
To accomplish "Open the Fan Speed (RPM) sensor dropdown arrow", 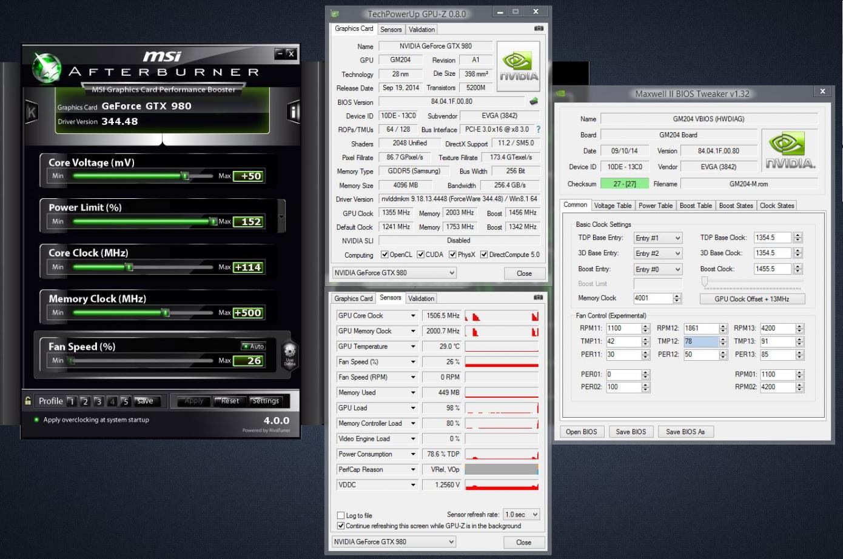I will tap(413, 377).
